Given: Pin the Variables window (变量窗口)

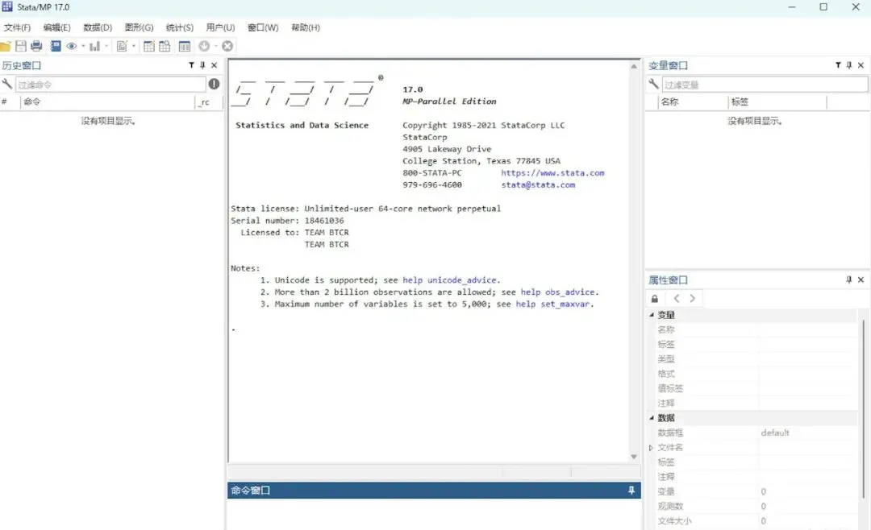Looking at the screenshot, I should pyautogui.click(x=849, y=65).
